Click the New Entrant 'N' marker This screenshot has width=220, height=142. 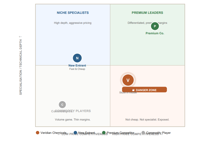77,58
